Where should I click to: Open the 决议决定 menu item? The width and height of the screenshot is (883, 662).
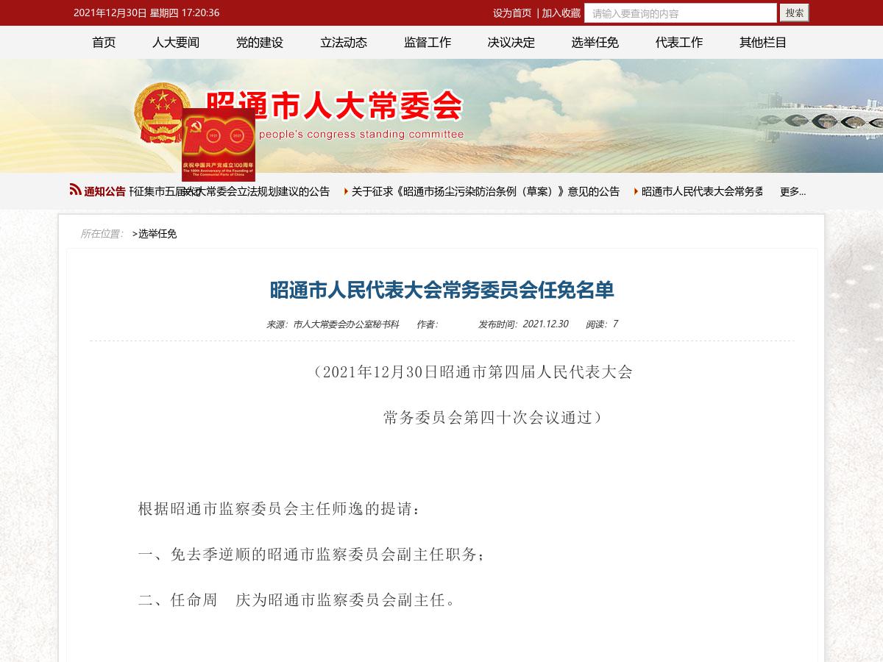(x=511, y=43)
